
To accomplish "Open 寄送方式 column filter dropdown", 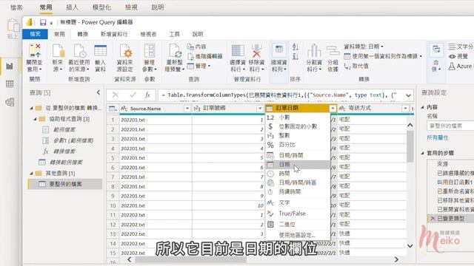I will click(405, 109).
